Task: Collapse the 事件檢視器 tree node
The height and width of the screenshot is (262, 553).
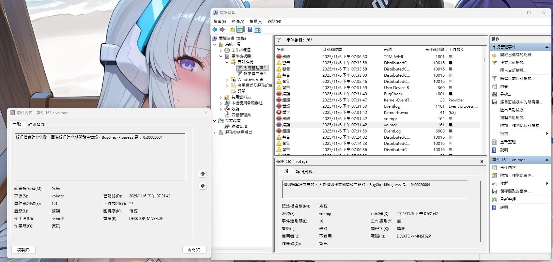Action: (x=221, y=56)
